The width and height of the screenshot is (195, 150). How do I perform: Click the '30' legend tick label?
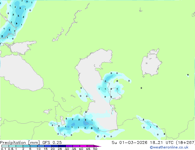pyautogui.click(x=67, y=149)
